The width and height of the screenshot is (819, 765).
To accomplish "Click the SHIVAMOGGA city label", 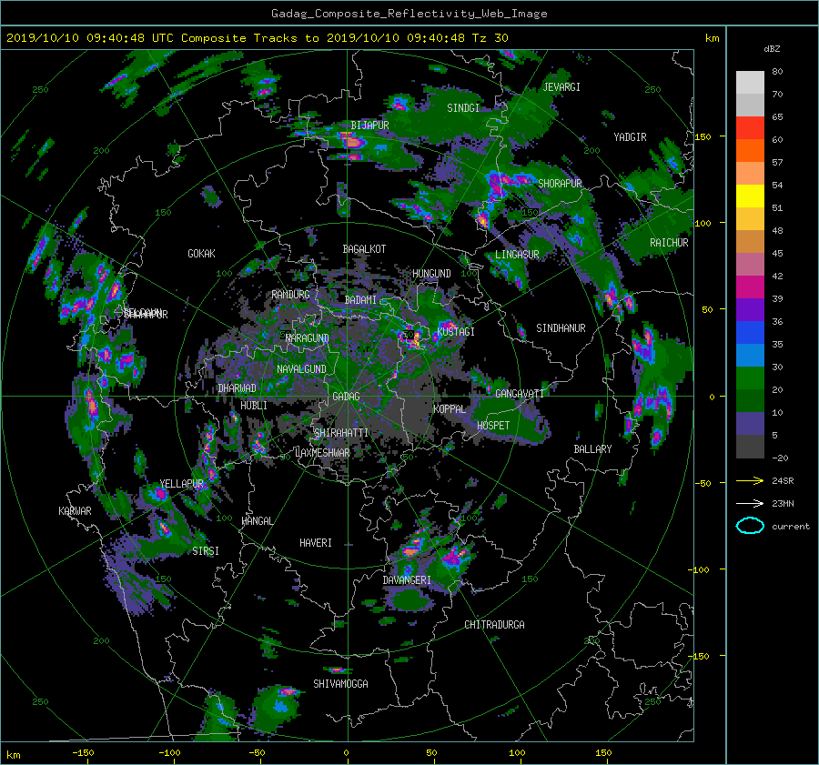I will click(340, 684).
